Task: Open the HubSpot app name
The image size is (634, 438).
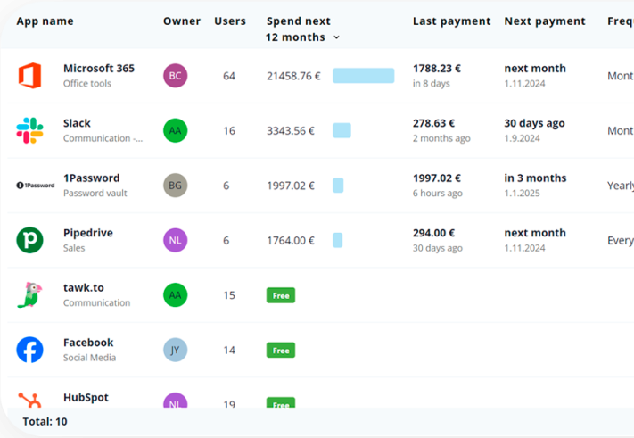Action: pos(86,398)
